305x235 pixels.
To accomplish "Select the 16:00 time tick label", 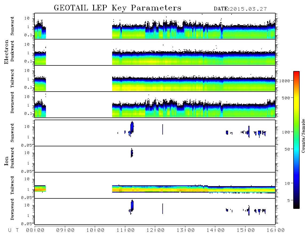I will (x=276, y=230).
